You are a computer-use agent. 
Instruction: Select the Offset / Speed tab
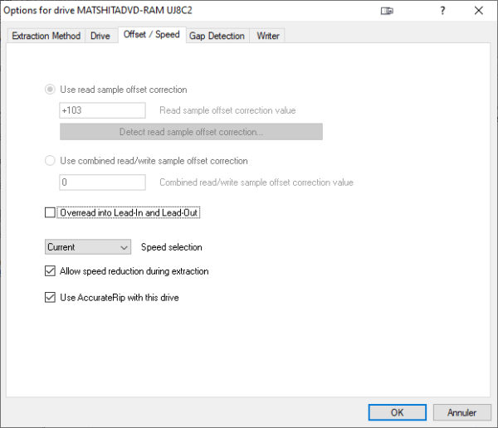[152, 34]
